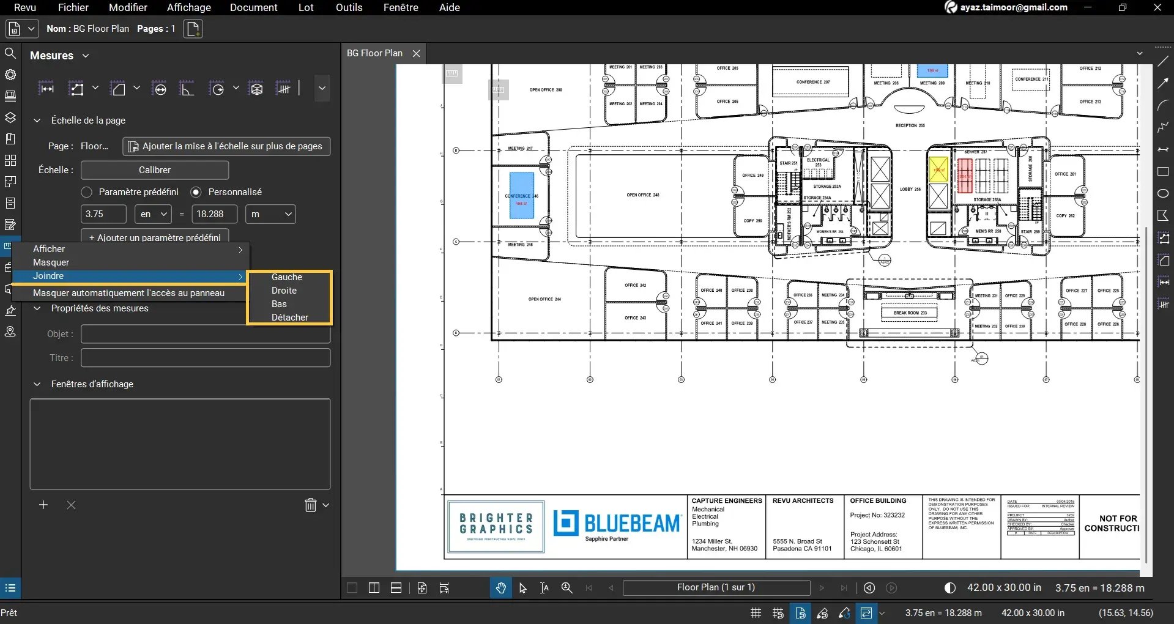Choose Détacher from the Joindre submenu

tap(289, 317)
